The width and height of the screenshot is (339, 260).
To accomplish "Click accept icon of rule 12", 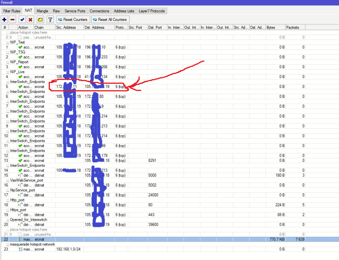I will [20, 156].
